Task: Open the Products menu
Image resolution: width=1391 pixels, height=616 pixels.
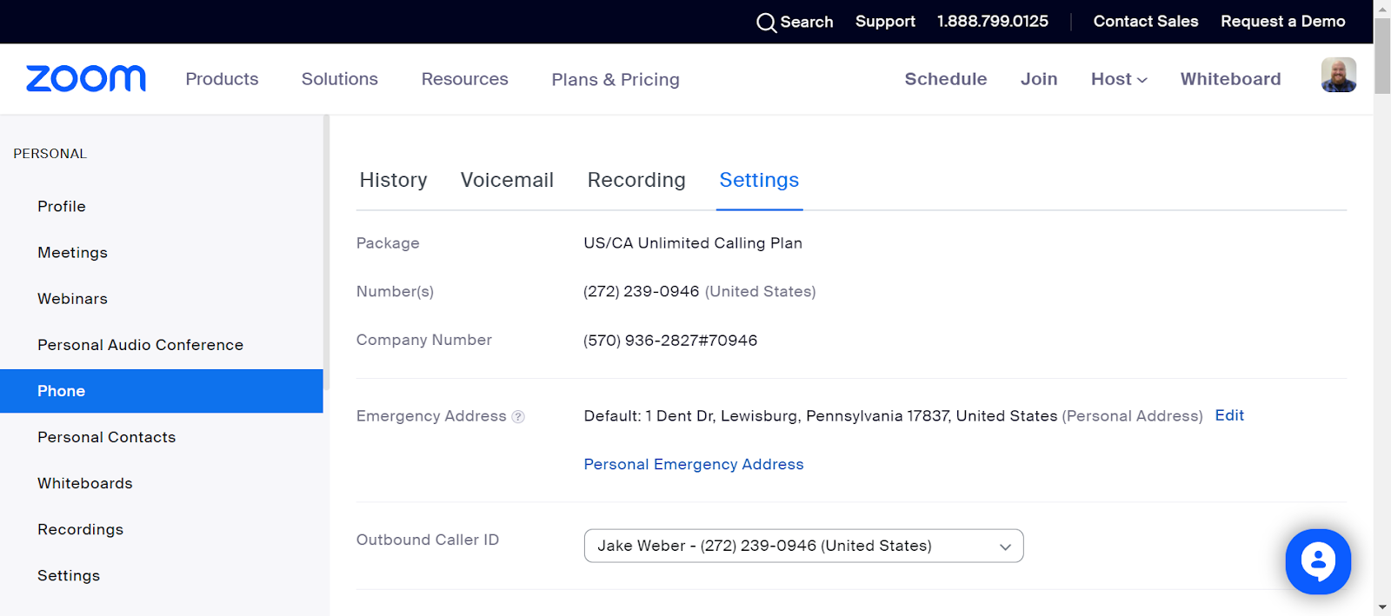Action: tap(222, 79)
